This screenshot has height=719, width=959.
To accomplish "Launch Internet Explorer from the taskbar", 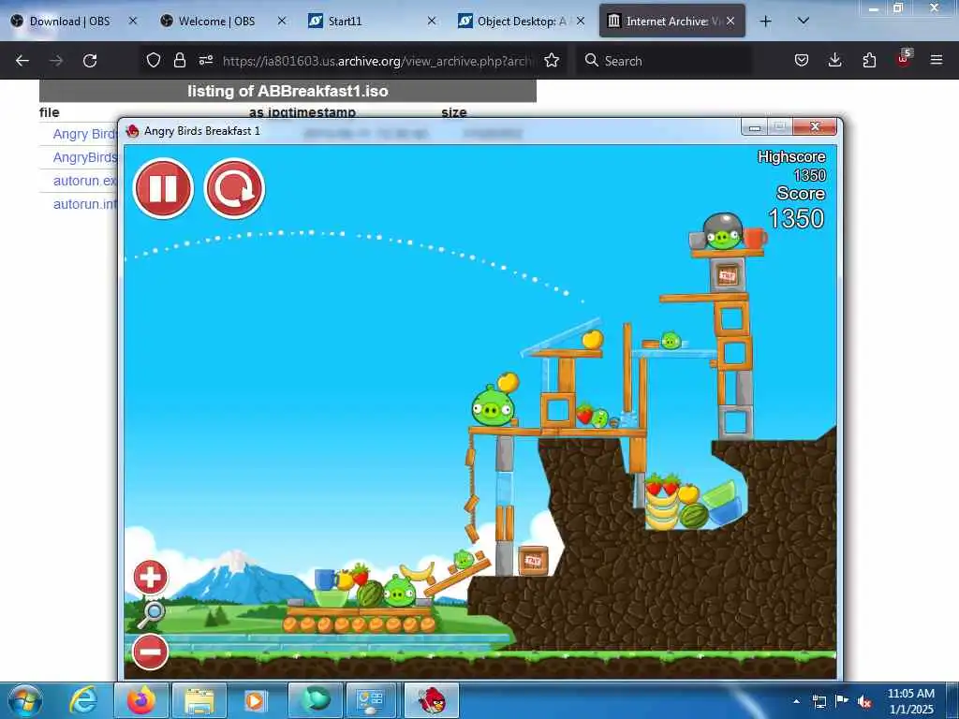I will tap(83, 700).
